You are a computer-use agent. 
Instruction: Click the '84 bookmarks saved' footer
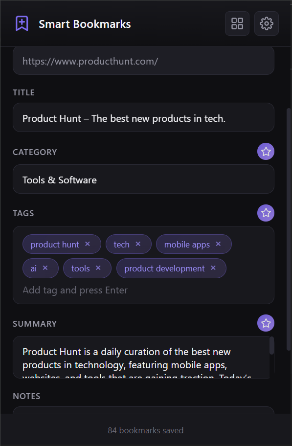[x=145, y=430]
